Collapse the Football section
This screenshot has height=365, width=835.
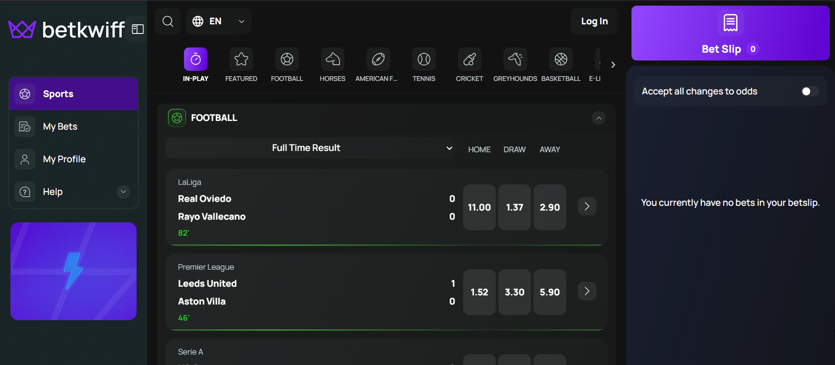point(599,118)
